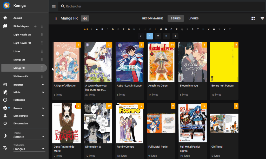The width and height of the screenshot is (266, 159).
Task: Filter series by letter M
Action: 161,29
